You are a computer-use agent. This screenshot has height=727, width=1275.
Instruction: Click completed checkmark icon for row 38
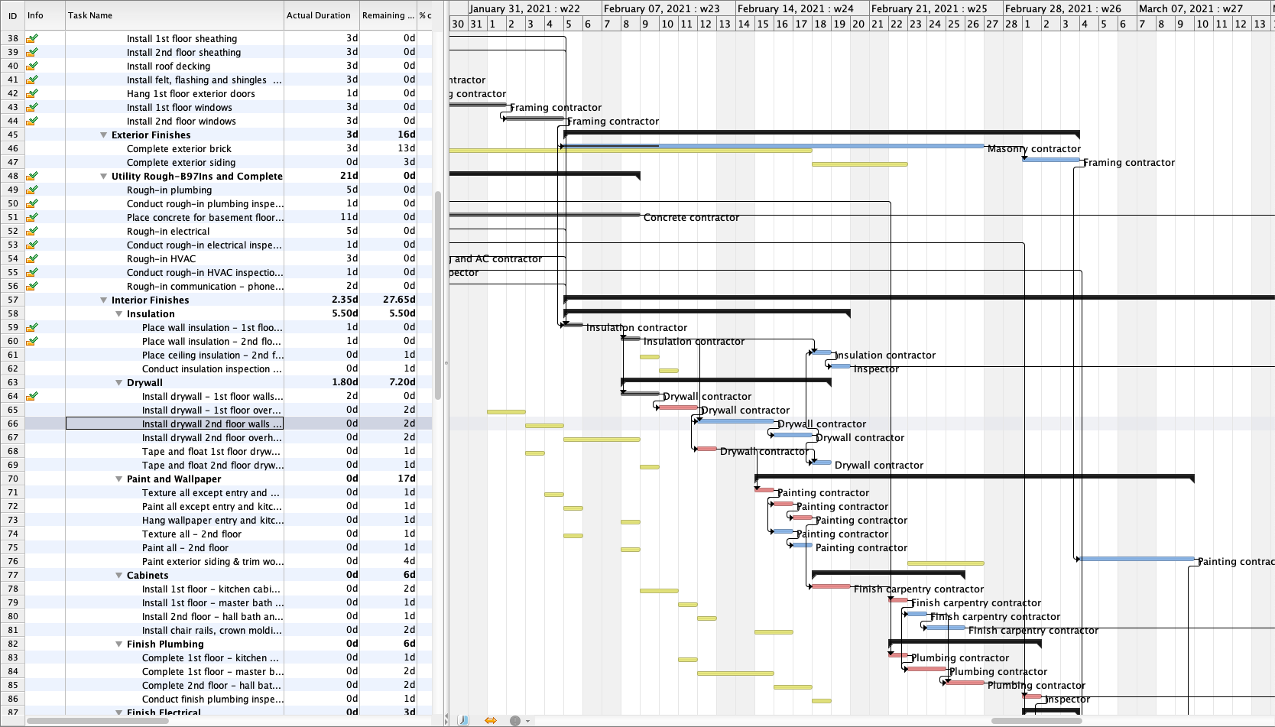click(32, 38)
